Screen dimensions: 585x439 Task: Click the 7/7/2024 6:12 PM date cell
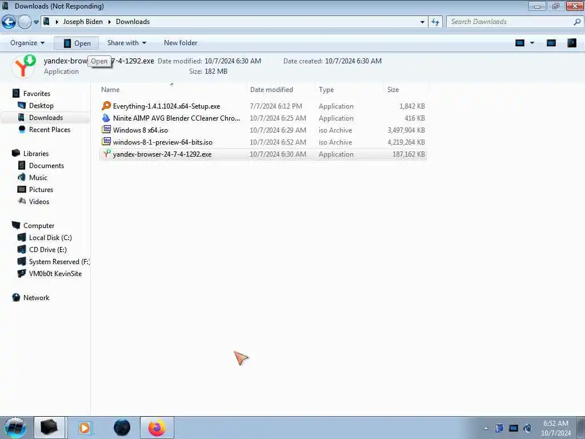pos(276,106)
